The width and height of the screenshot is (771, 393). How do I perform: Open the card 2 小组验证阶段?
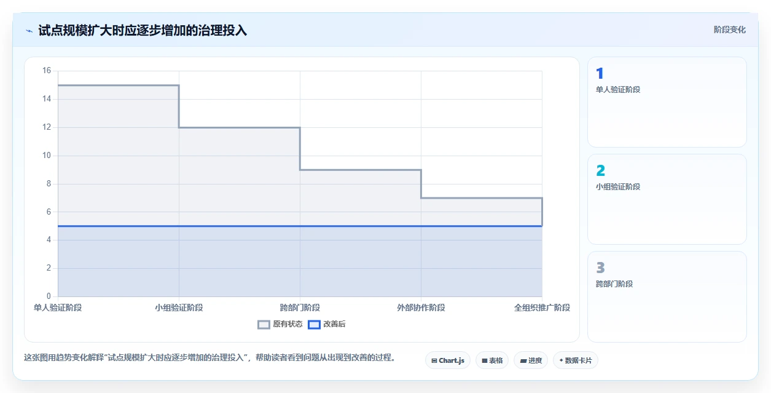pos(667,199)
